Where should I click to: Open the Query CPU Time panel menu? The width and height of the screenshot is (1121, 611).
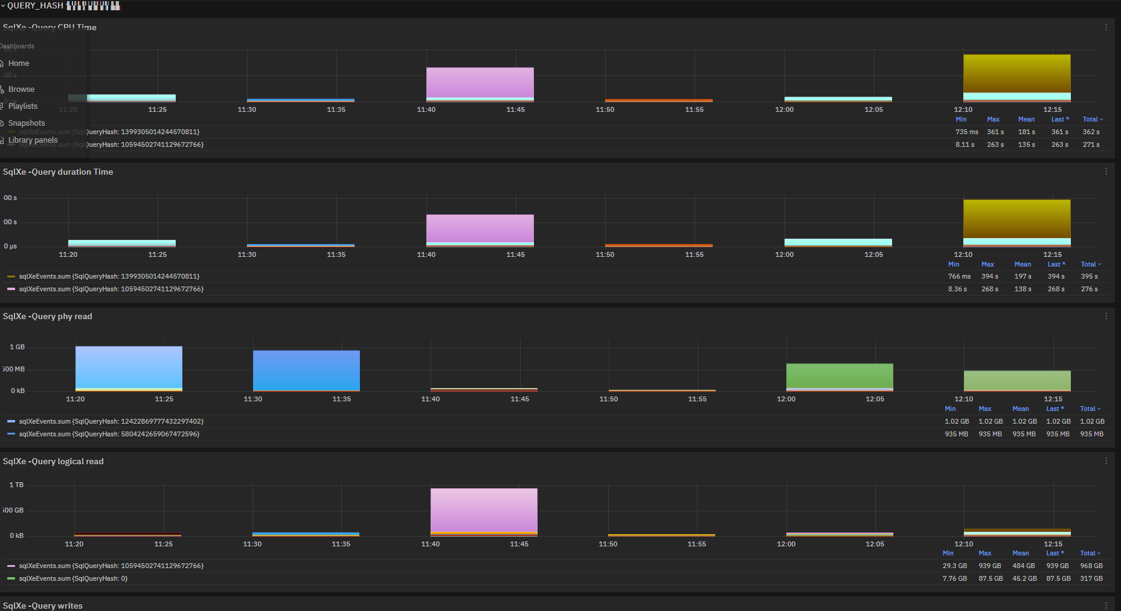point(1106,27)
